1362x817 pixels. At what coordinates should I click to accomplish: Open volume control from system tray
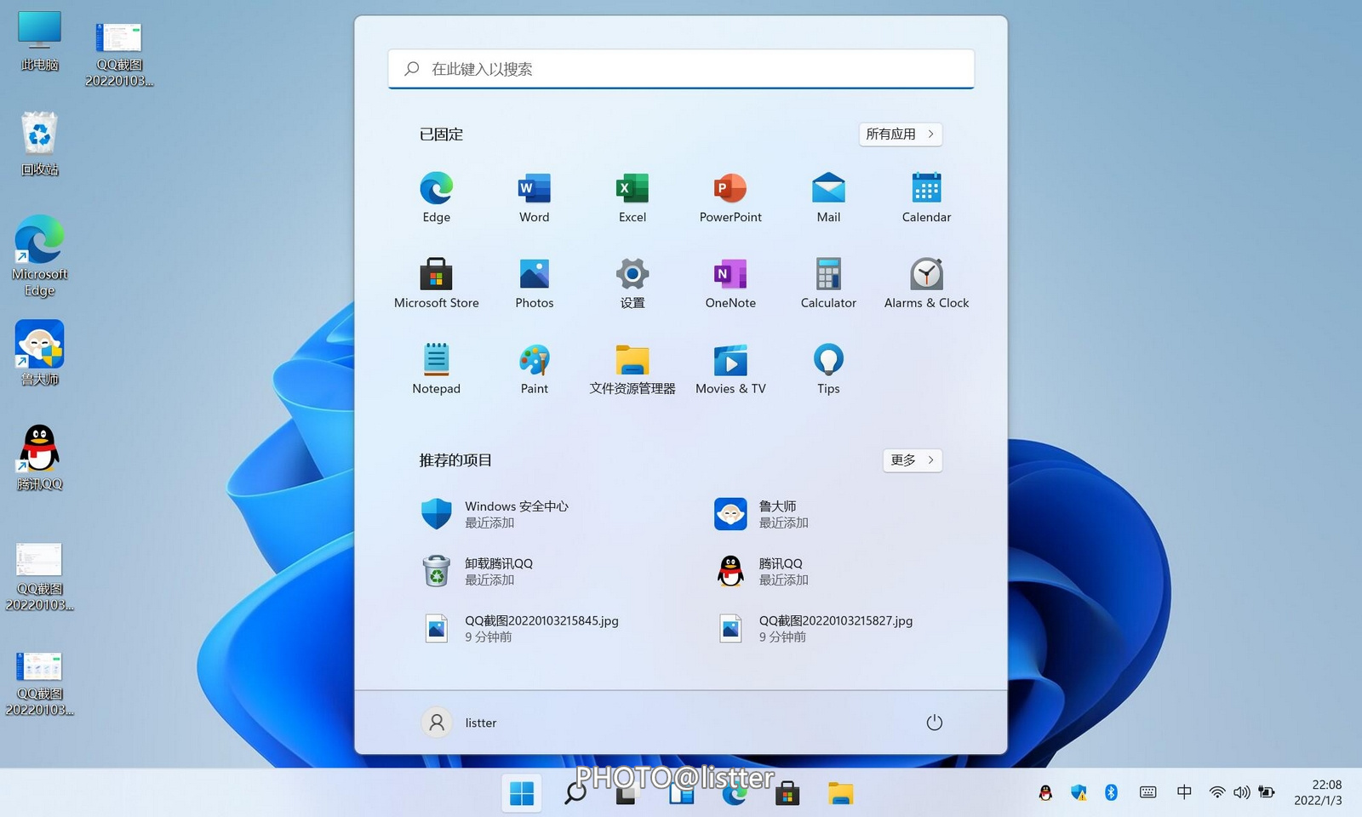pos(1242,792)
